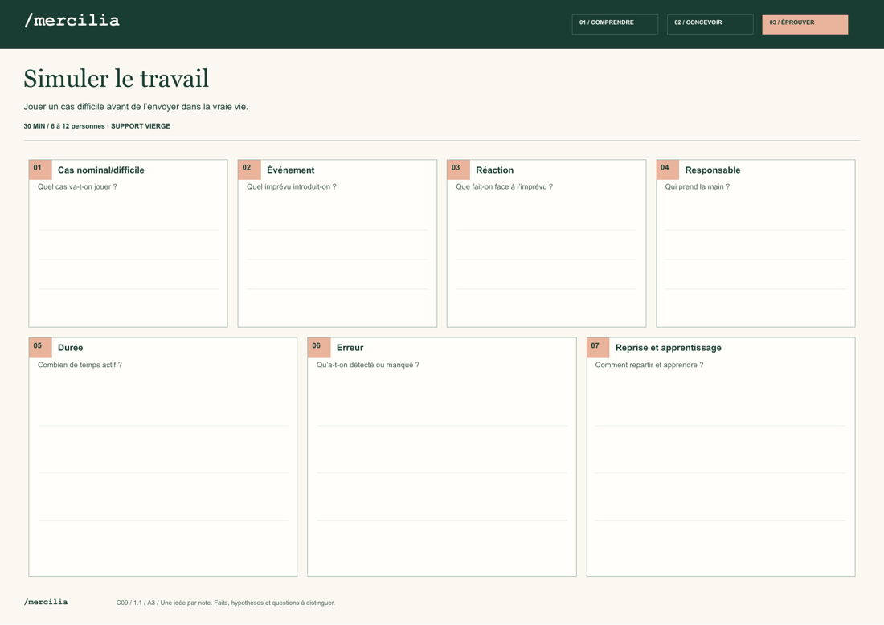Click the prompt 'Que fait-on face à l'imprévu ?'

504,186
